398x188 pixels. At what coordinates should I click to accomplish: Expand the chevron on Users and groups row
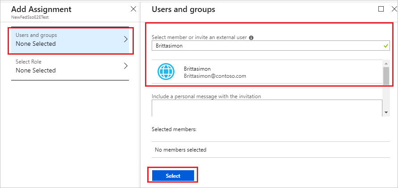pos(125,40)
